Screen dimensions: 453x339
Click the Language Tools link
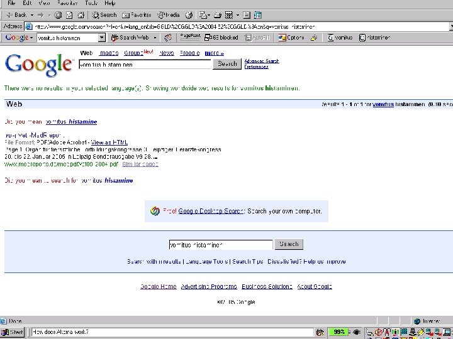pyautogui.click(x=206, y=262)
